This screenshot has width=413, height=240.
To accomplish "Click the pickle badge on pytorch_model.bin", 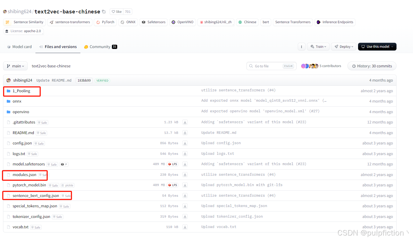I will click(67, 185).
